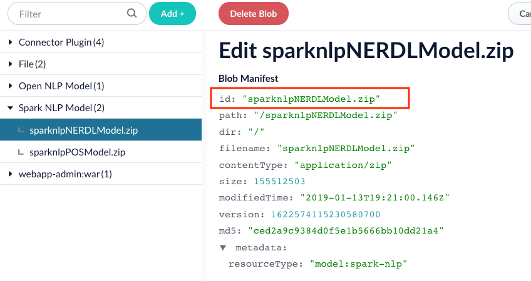Select Open NLP Model (1) label
The width and height of the screenshot is (531, 281).
(61, 86)
